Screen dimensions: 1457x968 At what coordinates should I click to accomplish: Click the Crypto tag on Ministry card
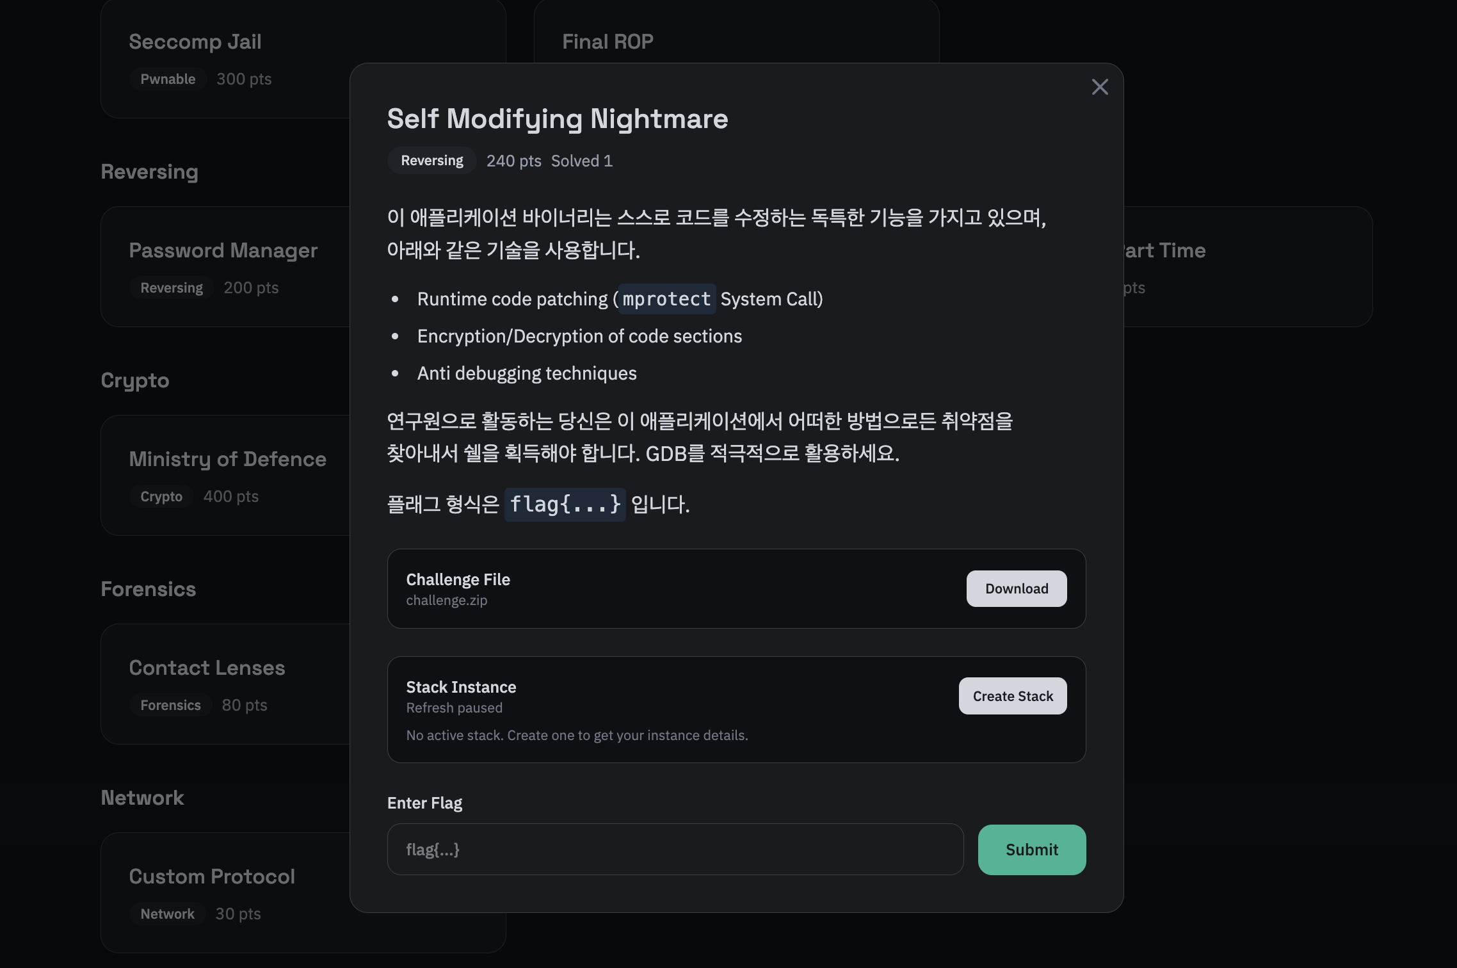161,497
